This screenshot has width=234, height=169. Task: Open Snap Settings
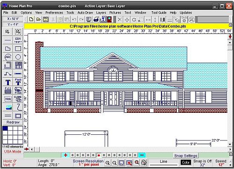coord(186,156)
